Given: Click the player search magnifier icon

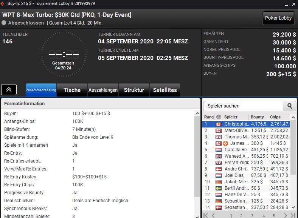Looking at the screenshot, I should point(289,106).
